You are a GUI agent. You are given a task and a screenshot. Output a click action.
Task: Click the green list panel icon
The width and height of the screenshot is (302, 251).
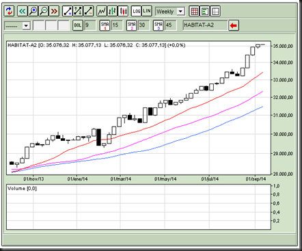coord(205,11)
